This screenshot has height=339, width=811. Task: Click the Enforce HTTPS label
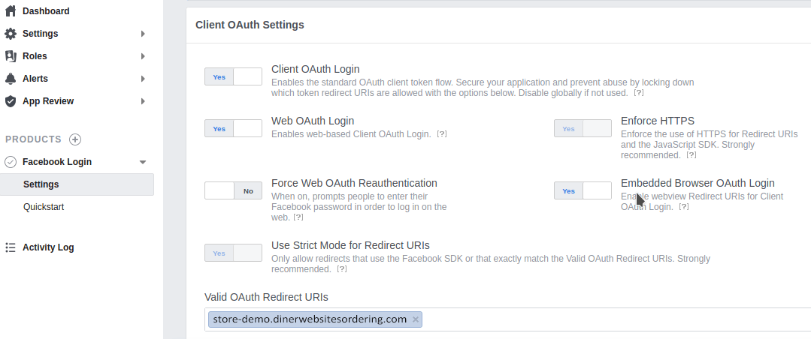click(x=658, y=121)
